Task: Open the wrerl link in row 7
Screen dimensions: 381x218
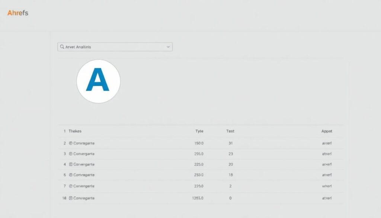Action: click(x=327, y=186)
